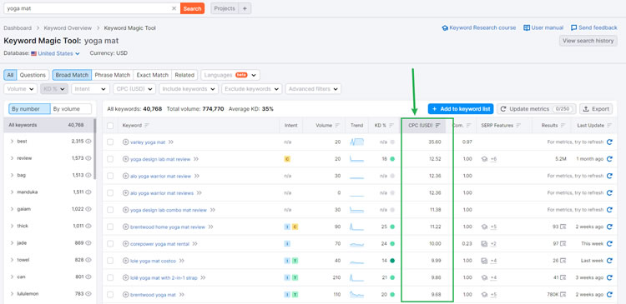Add a new project with plus icon
This screenshot has width=626, height=304.
(245, 8)
